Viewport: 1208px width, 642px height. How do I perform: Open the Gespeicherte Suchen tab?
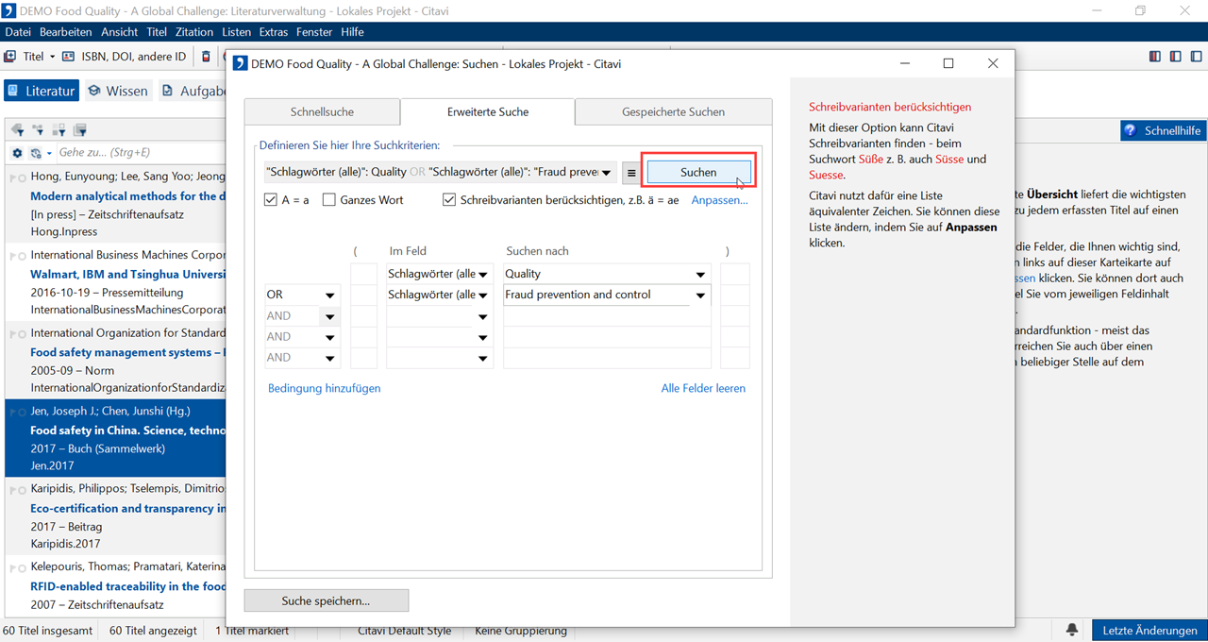(x=673, y=111)
